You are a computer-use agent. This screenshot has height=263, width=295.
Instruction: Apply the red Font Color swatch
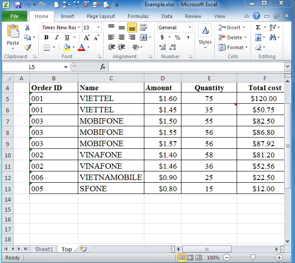(81, 47)
